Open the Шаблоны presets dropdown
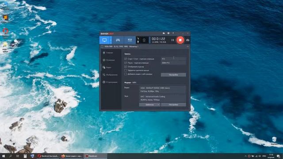This screenshot has height=159, width=283. 149,105
